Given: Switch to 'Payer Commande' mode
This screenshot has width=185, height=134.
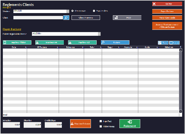Looking at the screenshot, I should pyautogui.click(x=167, y=18).
